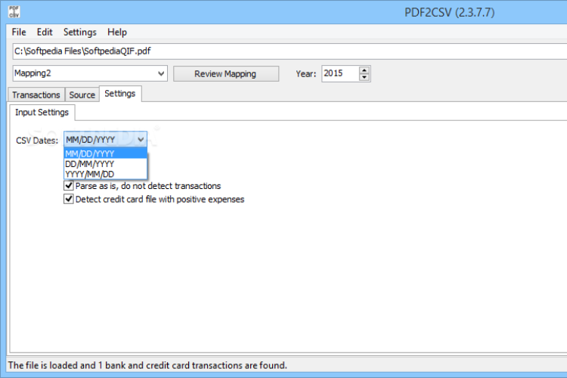Click status bar message about loaded file

pos(147,365)
